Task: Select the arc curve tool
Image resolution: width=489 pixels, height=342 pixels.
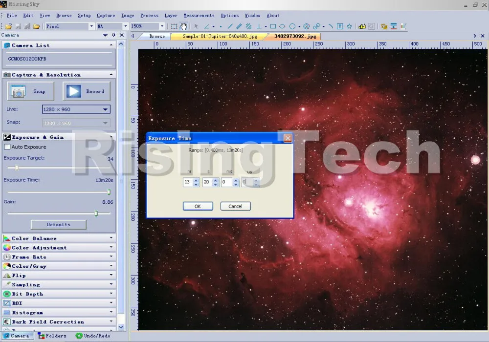Action: pyautogui.click(x=331, y=26)
